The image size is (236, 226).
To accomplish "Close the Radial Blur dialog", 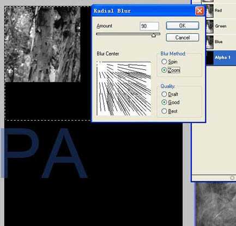I will coord(199,11).
